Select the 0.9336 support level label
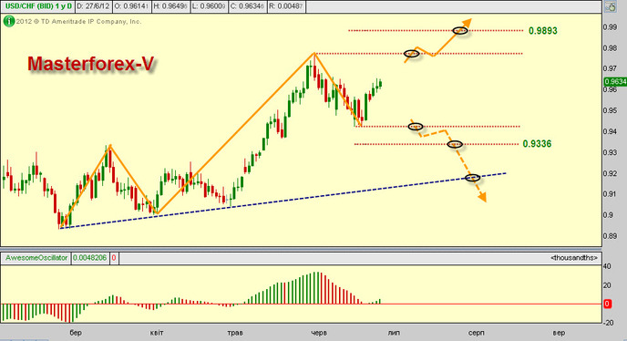The image size is (627, 341). [x=537, y=144]
